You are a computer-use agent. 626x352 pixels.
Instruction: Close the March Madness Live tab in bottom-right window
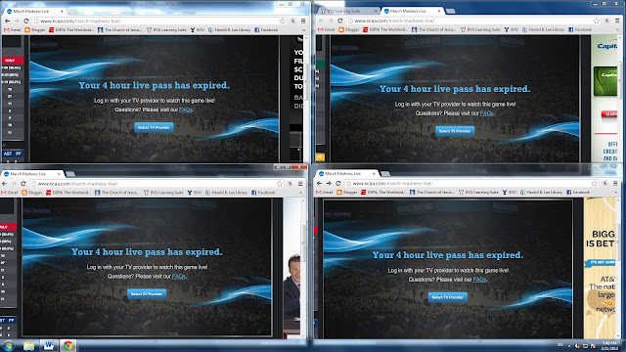point(374,174)
